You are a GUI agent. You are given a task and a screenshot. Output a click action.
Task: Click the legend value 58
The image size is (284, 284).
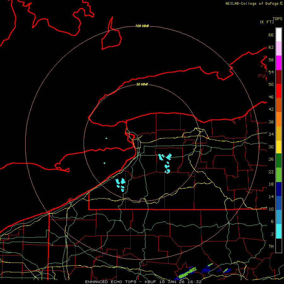[x=271, y=60]
